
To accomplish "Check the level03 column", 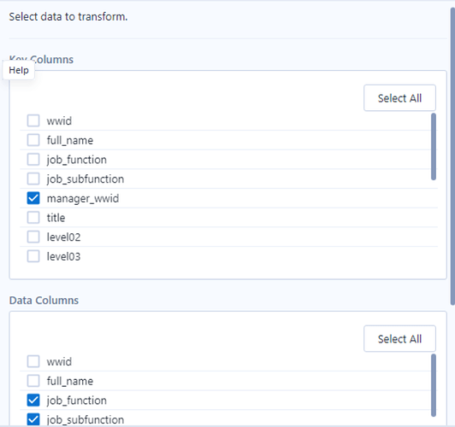I will [x=33, y=256].
